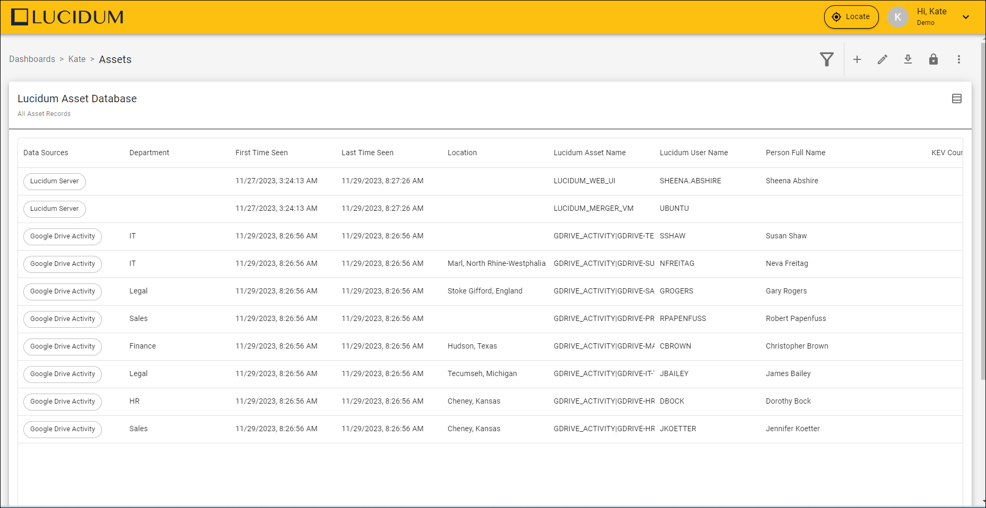The image size is (986, 508).
Task: Click Google Drive Activity chip in SSHAW row
Action: click(x=63, y=236)
